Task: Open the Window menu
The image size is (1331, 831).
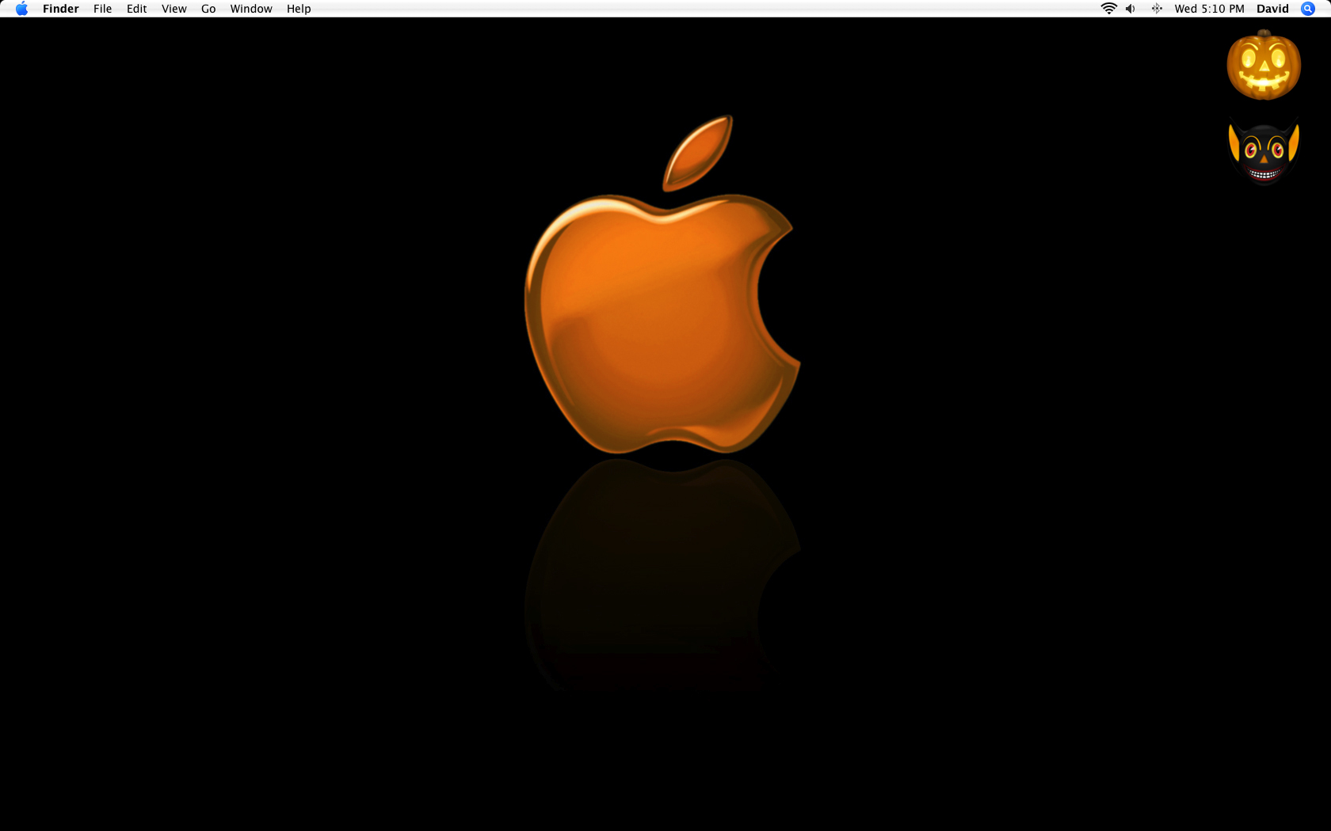Action: (251, 9)
